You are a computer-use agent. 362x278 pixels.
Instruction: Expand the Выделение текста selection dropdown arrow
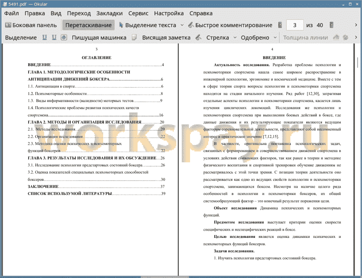coord(182,25)
